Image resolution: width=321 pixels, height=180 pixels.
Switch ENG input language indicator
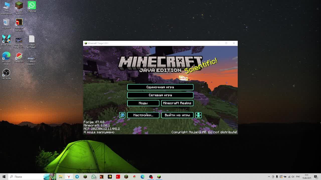(x=298, y=177)
